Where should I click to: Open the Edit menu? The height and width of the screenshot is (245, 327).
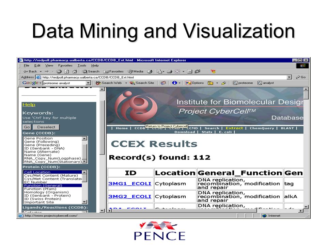[x=37, y=65]
